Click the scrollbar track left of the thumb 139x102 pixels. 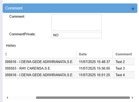coord(22,98)
